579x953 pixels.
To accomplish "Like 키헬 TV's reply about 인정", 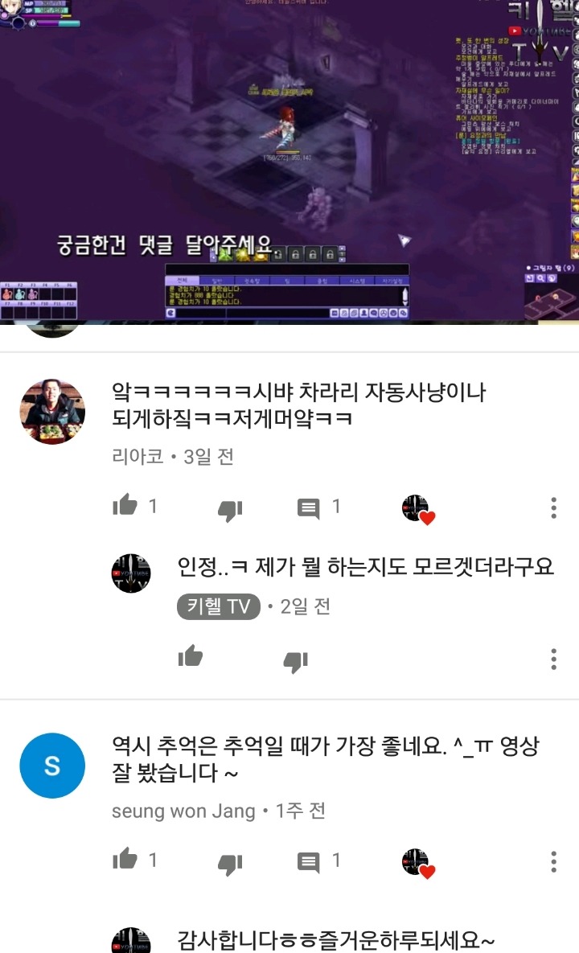I will point(190,655).
